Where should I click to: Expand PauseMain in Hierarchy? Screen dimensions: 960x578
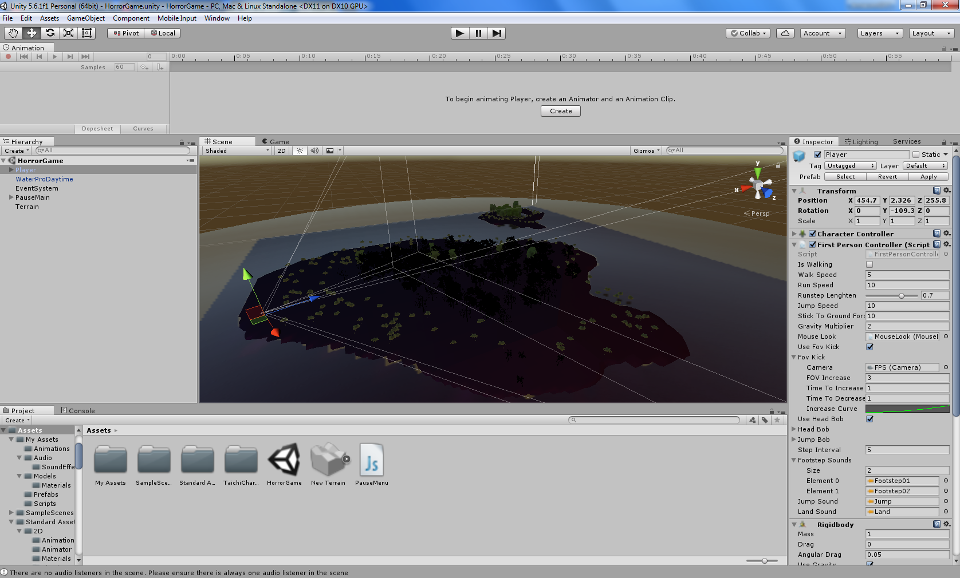tap(11, 197)
